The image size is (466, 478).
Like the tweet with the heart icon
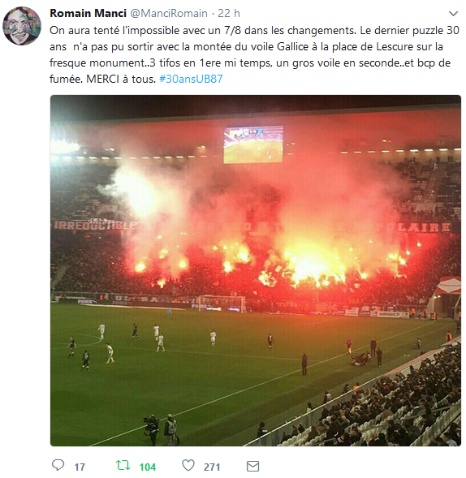point(188,466)
